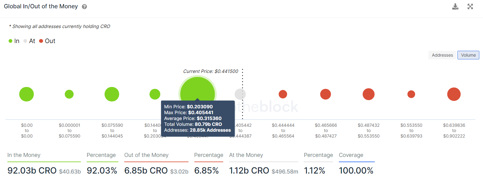Toggle the green In legend item
The image size is (483, 184).
[14, 41]
